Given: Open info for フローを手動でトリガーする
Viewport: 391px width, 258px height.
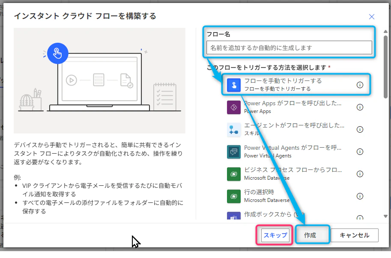Looking at the screenshot, I should tap(360, 85).
